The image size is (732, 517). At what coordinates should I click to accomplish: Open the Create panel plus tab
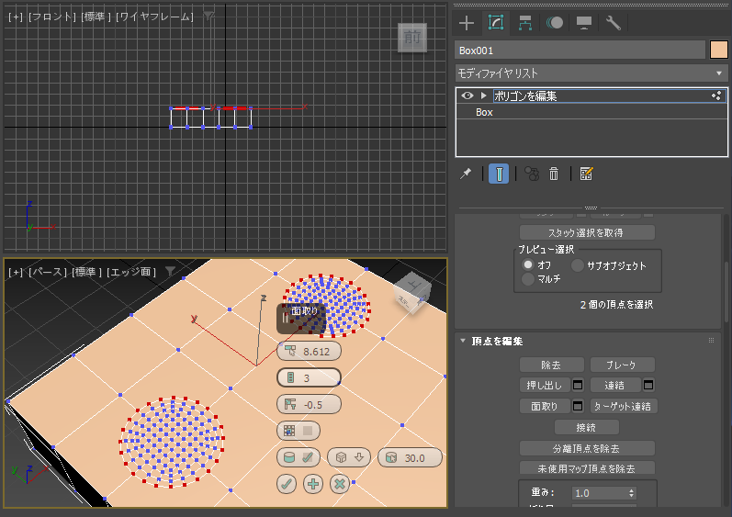(467, 23)
